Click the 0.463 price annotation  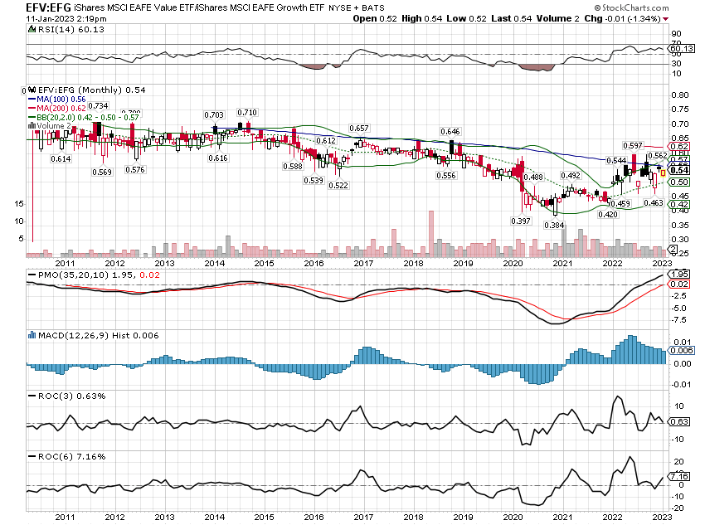click(x=654, y=203)
